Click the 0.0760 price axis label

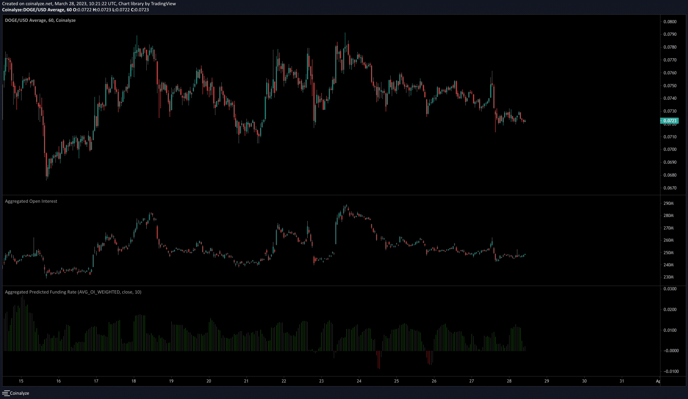(670, 73)
